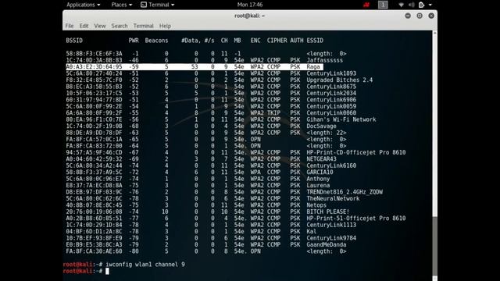Click the Beacons column header
The height and width of the screenshot is (281, 500).
(x=156, y=41)
